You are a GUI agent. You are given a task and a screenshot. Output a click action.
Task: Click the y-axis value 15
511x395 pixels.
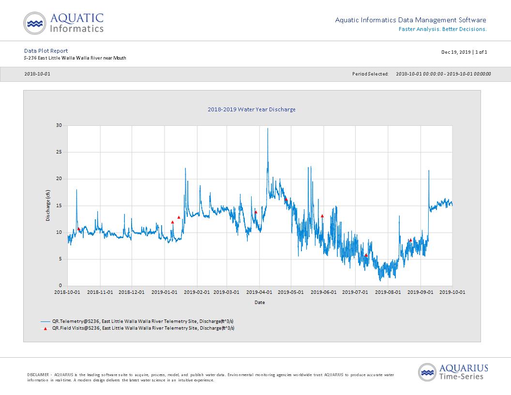[x=59, y=206]
